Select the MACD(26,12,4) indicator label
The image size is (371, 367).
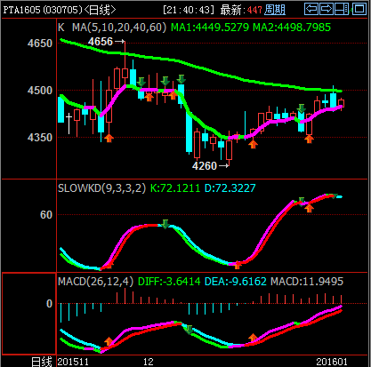(95, 281)
